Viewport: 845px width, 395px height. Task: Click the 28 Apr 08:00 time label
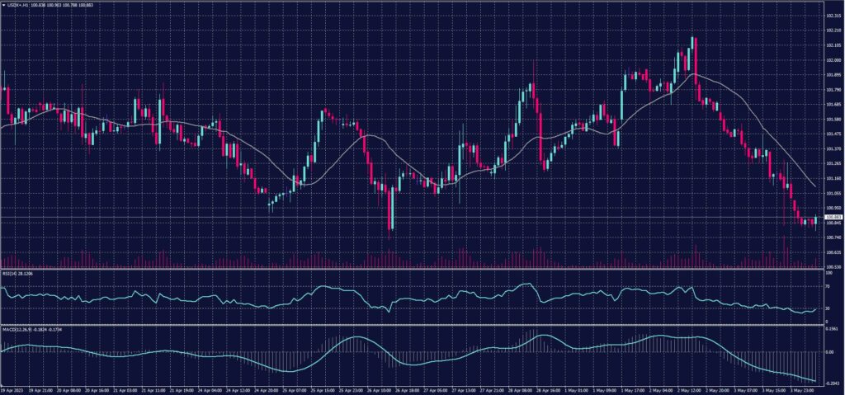click(x=520, y=388)
